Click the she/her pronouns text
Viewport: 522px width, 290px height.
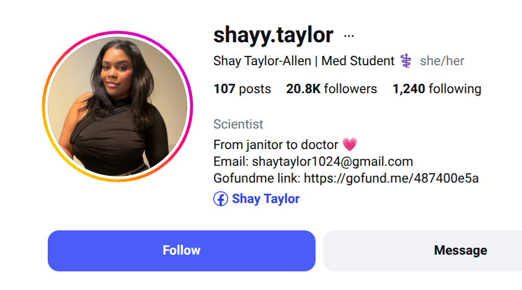point(442,61)
